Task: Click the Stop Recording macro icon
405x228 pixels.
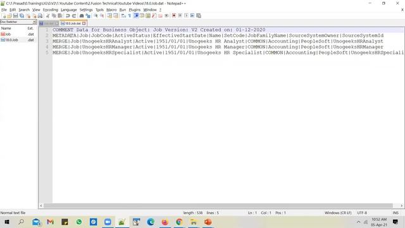Action: pyautogui.click(x=180, y=16)
